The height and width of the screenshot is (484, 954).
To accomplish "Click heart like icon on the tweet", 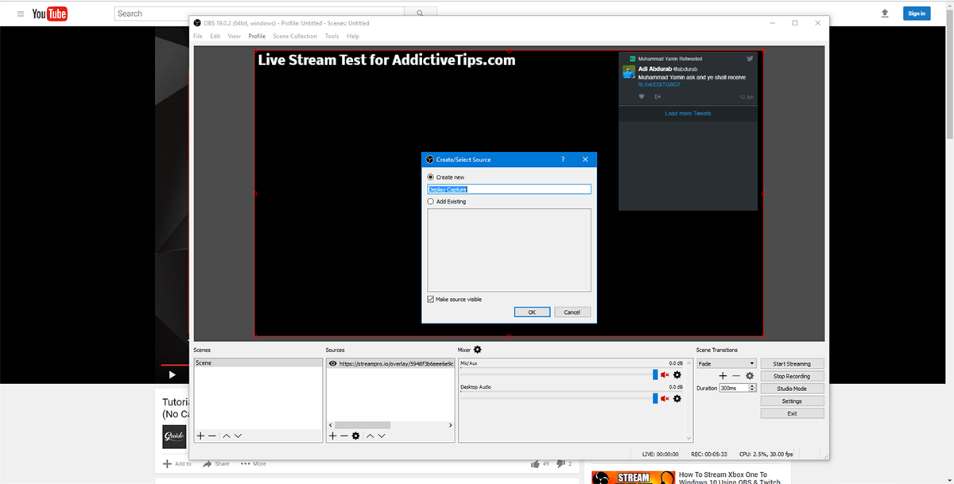I will (642, 97).
